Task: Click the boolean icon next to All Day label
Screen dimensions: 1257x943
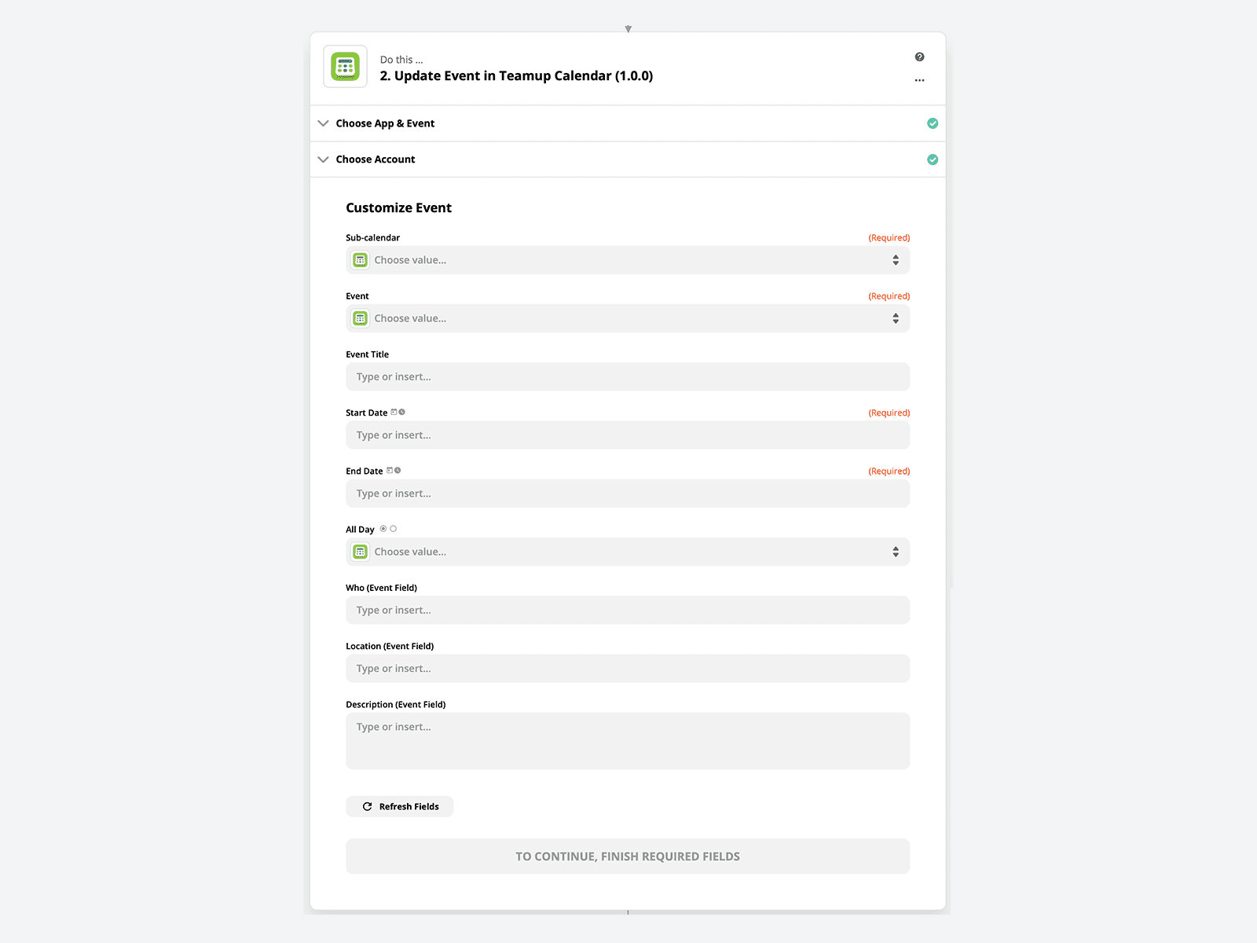Action: pyautogui.click(x=388, y=529)
